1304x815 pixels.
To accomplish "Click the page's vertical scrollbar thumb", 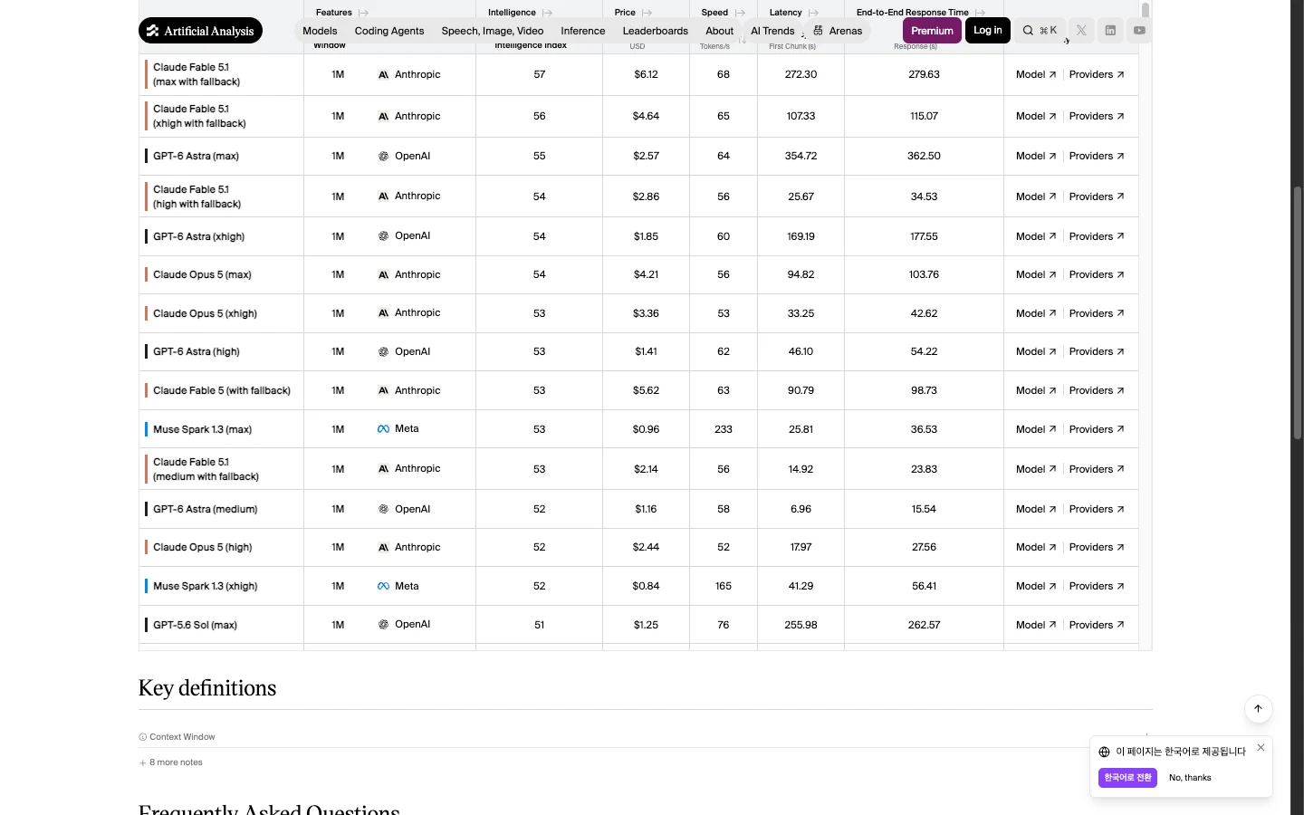I will pos(1297,312).
